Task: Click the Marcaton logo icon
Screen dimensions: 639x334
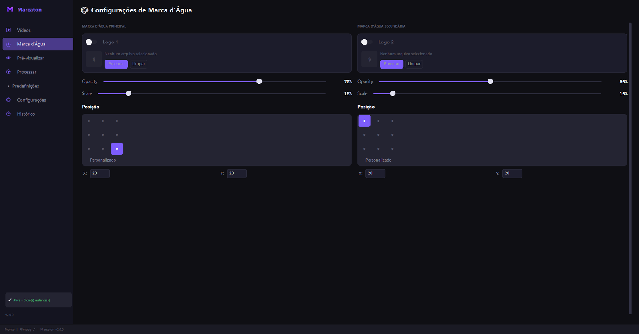Action: 10,9
